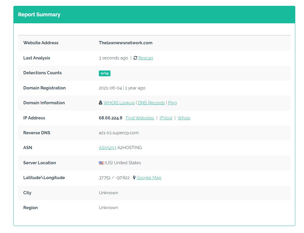The image size is (304, 233).
Task: Click the (US) United States text
Action: (123, 163)
